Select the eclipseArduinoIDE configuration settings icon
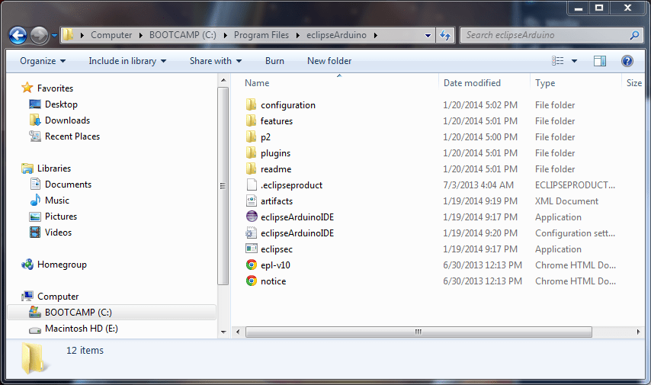This screenshot has height=385, width=651. point(252,233)
